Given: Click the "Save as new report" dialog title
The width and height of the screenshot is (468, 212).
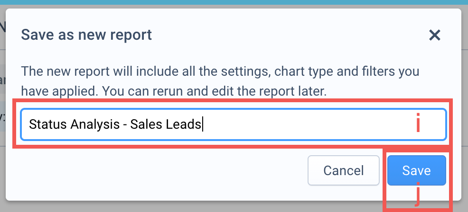Looking at the screenshot, I should click(86, 35).
